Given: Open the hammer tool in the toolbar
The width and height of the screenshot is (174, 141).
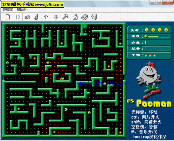Looking at the screenshot, I should pyautogui.click(x=65, y=17).
